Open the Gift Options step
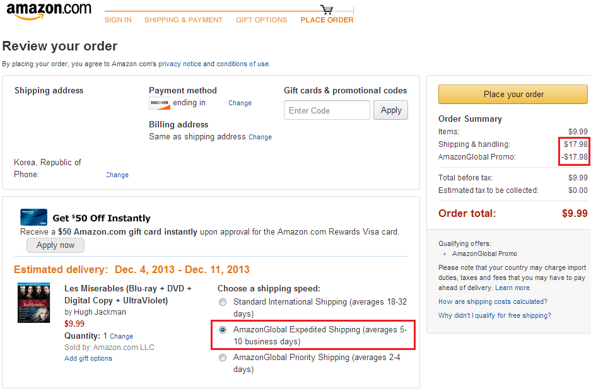This screenshot has width=591, height=391. point(261,20)
